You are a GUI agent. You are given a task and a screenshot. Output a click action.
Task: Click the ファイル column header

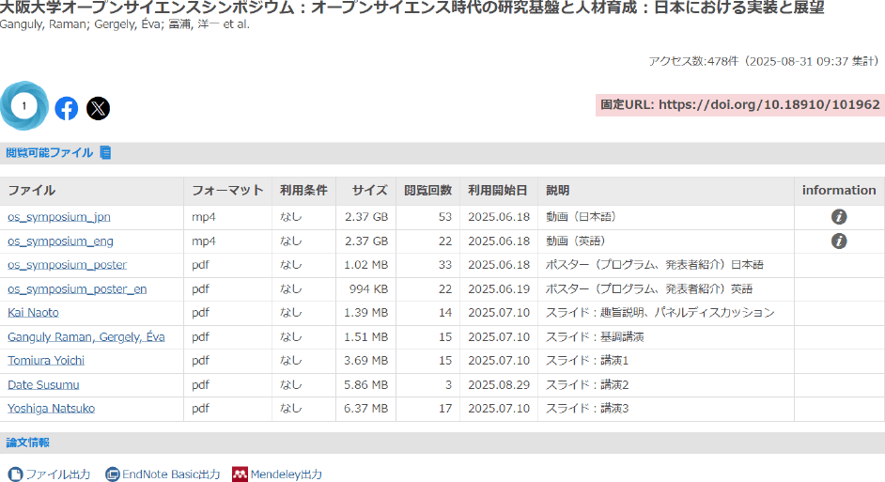point(32,190)
